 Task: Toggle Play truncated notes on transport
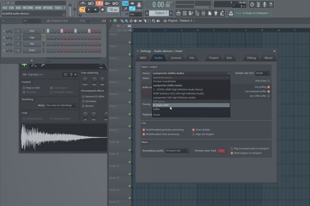click(232, 149)
